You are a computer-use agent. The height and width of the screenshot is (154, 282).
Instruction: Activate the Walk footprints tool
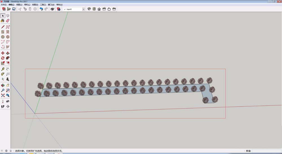[x=3, y=107]
